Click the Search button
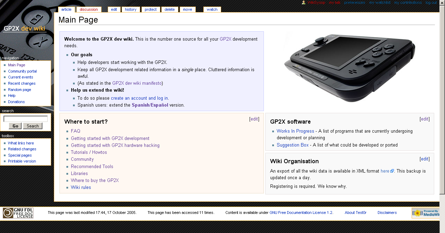Image resolution: width=445 pixels, height=233 pixels. click(x=33, y=126)
